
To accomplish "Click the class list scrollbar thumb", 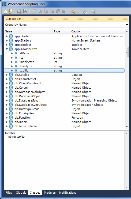I will 127,52.
